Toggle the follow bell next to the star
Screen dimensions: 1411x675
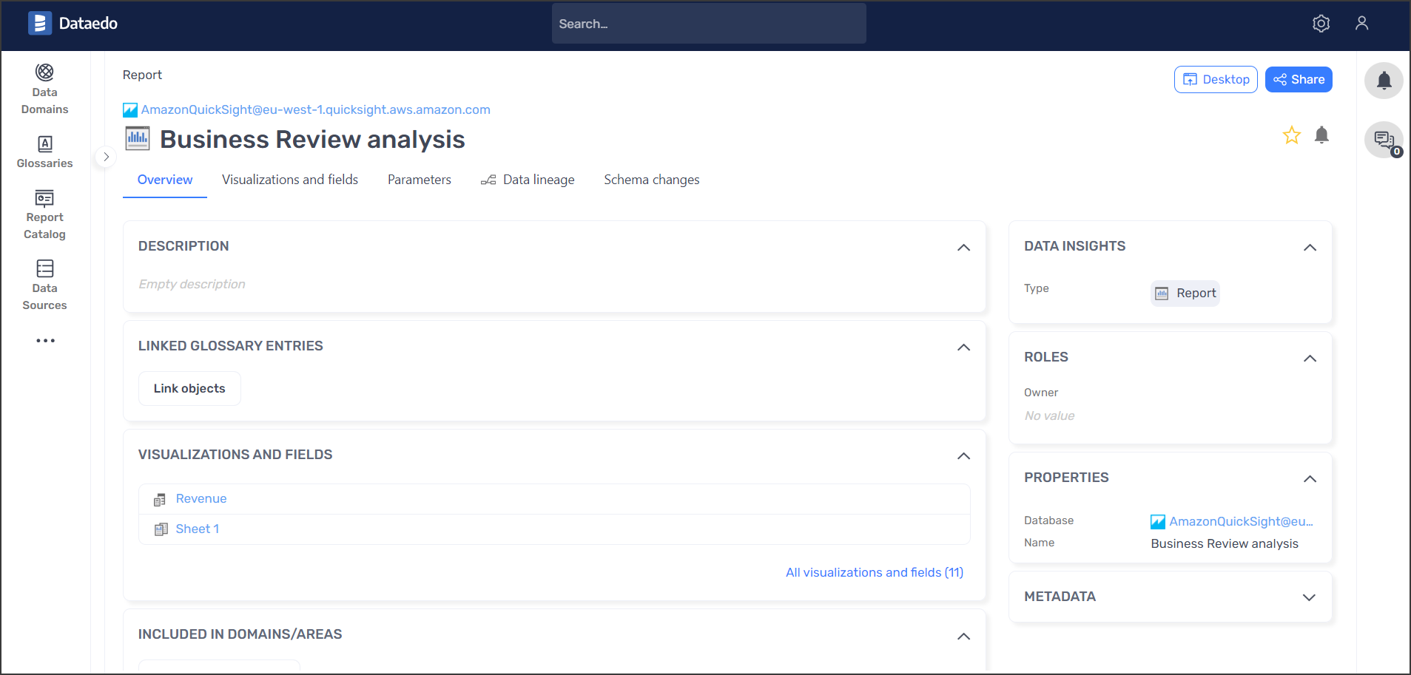click(x=1321, y=135)
